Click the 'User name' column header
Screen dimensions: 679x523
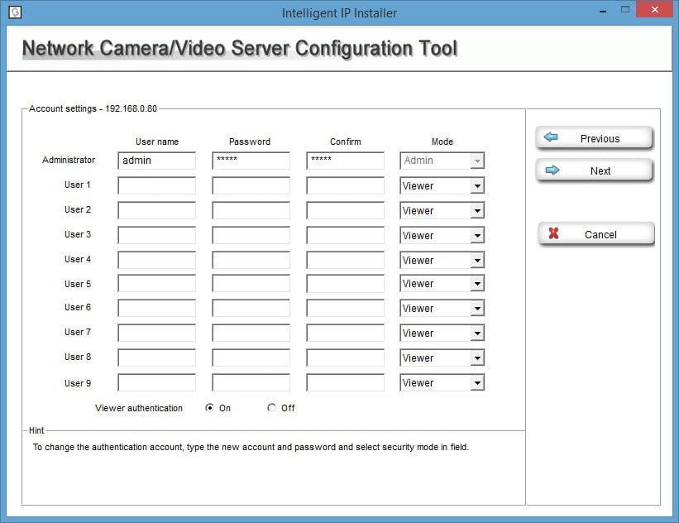(x=157, y=142)
